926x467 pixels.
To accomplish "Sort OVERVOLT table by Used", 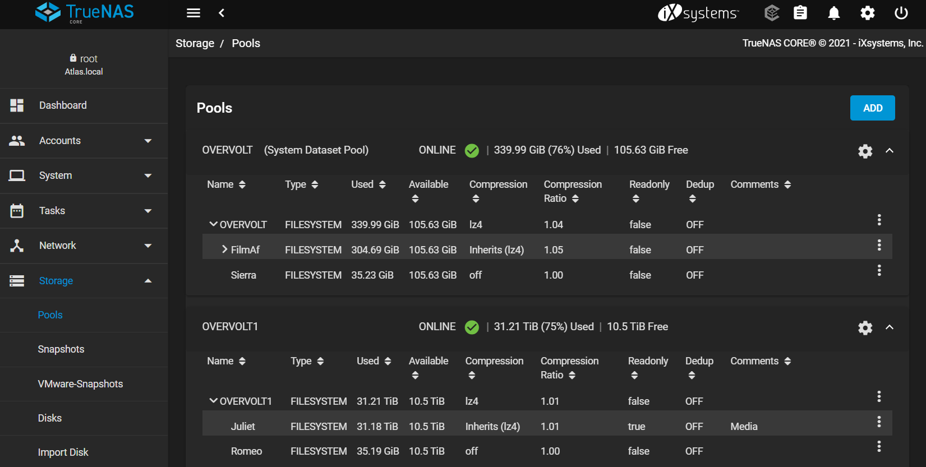I will pos(368,184).
